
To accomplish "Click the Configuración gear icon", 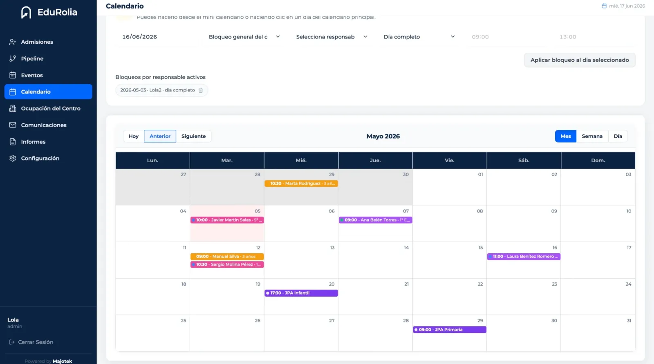I will pyautogui.click(x=13, y=158).
